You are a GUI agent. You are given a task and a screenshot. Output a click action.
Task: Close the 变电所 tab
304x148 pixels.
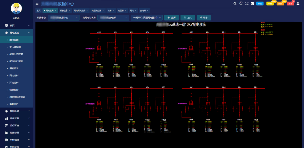(x=148, y=11)
